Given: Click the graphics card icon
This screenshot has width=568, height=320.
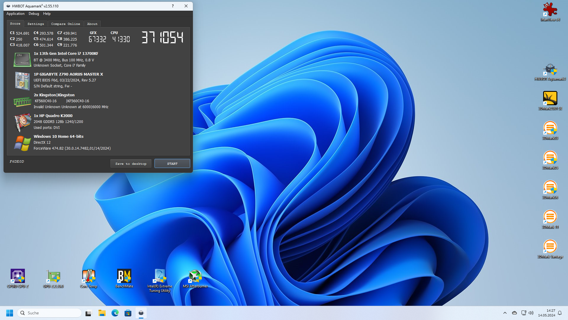Looking at the screenshot, I should point(22,122).
